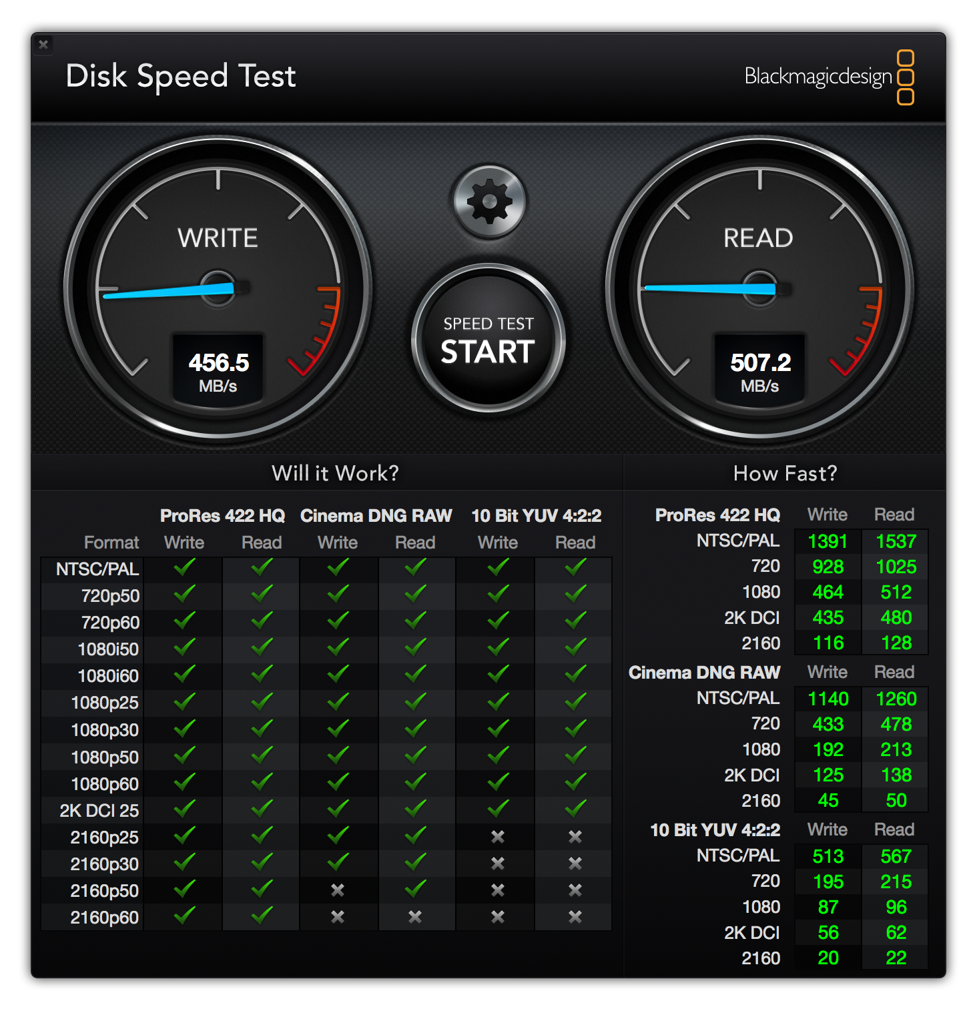Click 10 Bit YUV 1080 read value 96

pos(896,907)
